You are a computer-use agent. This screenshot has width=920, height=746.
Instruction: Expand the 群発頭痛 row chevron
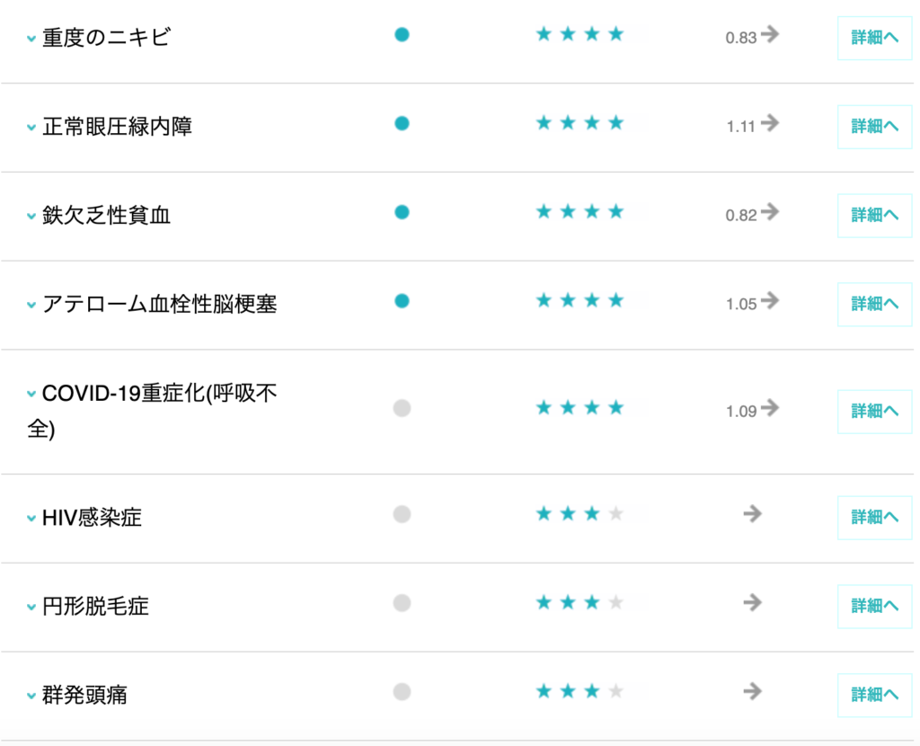pyautogui.click(x=31, y=697)
